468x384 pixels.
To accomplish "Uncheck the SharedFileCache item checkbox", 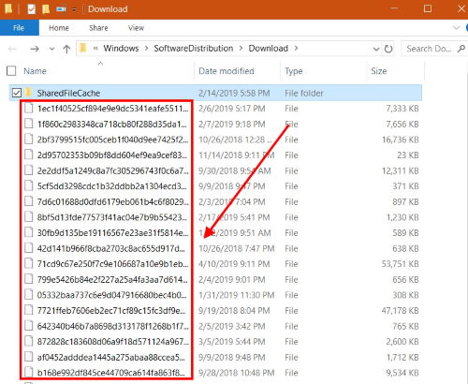I will 17,93.
